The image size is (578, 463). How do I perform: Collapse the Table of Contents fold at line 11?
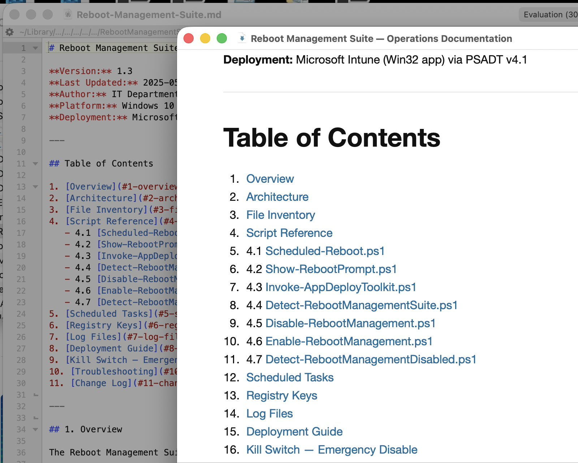point(35,164)
